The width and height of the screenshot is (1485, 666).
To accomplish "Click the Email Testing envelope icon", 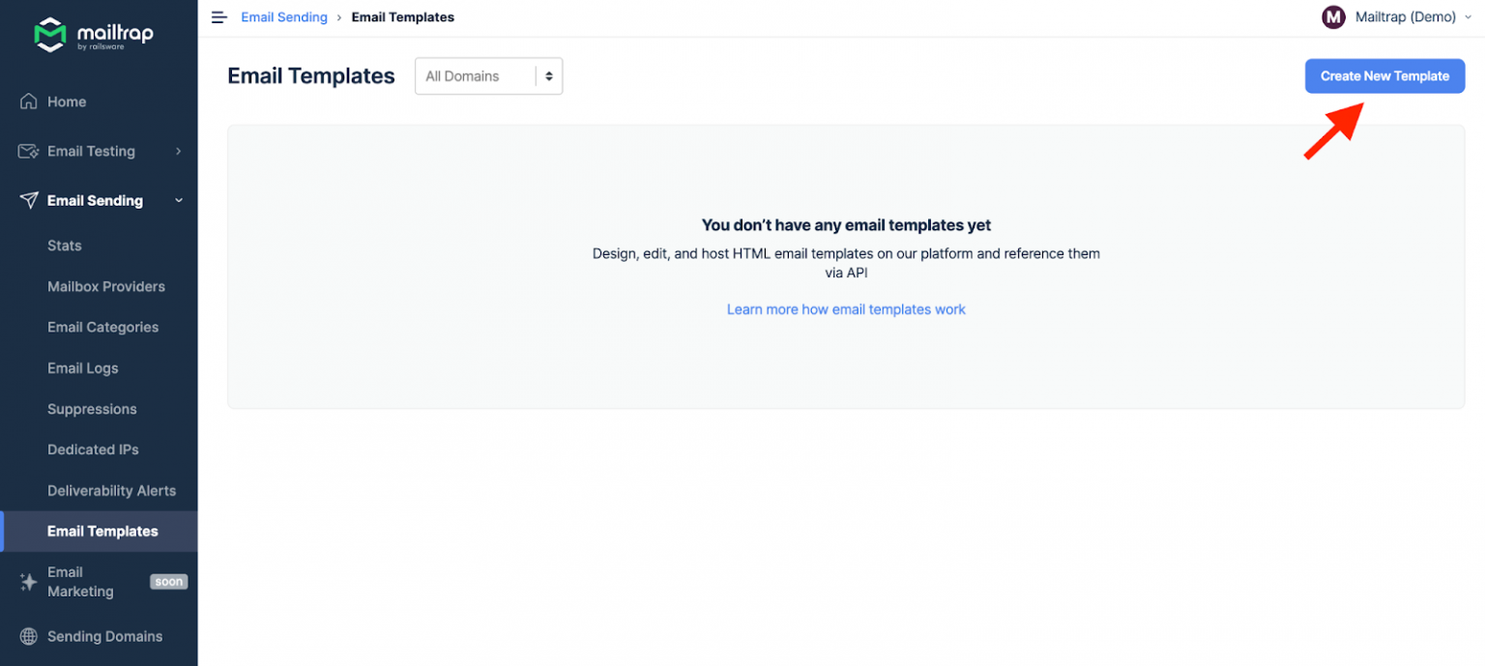I will 29,152.
